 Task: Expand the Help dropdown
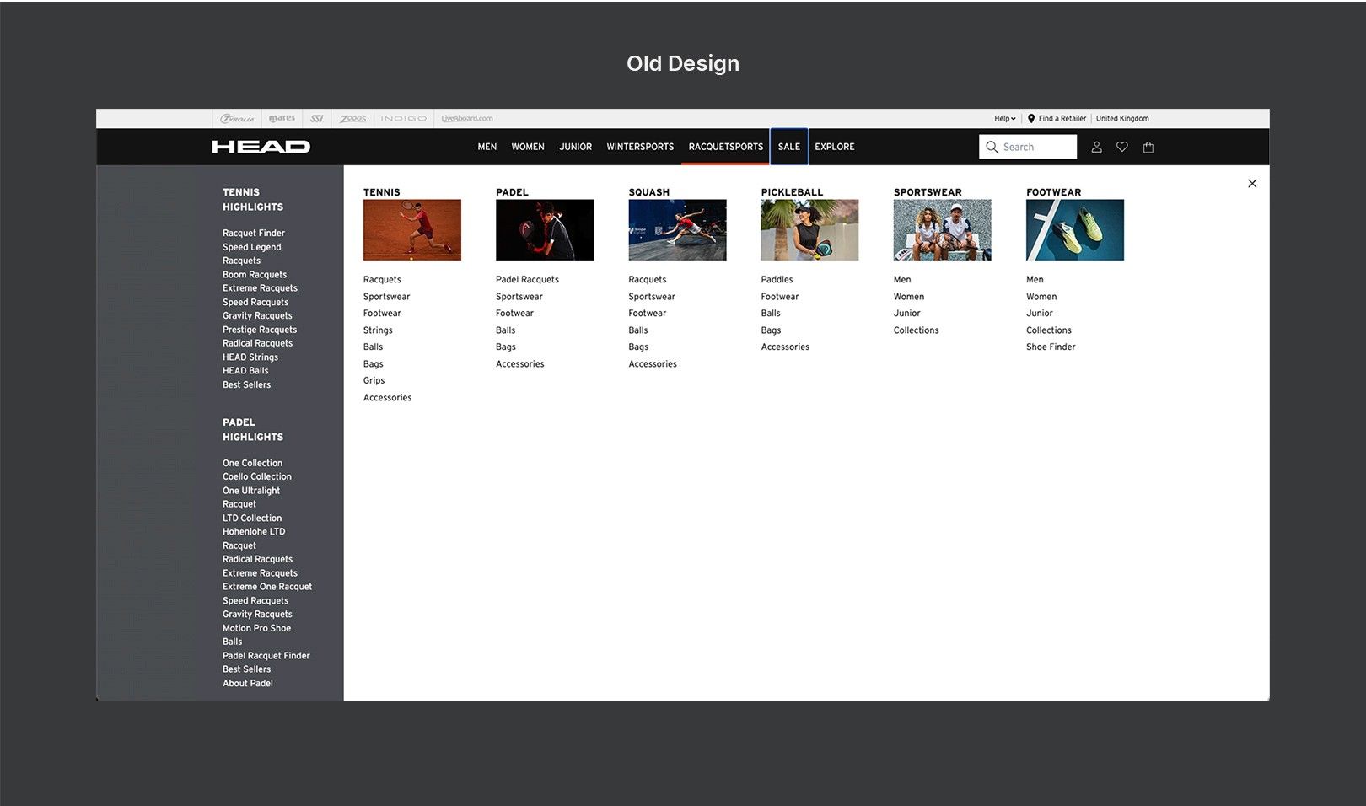(x=1004, y=119)
